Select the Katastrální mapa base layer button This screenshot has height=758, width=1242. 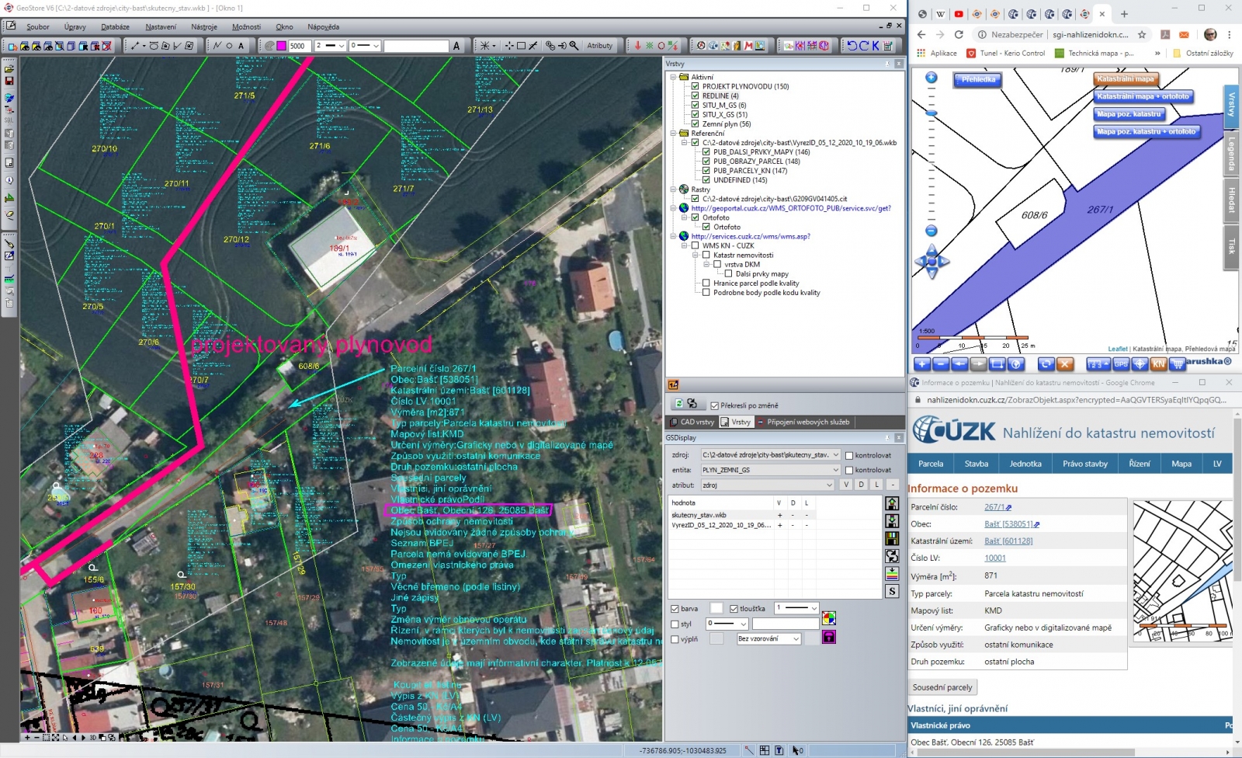pyautogui.click(x=1126, y=78)
